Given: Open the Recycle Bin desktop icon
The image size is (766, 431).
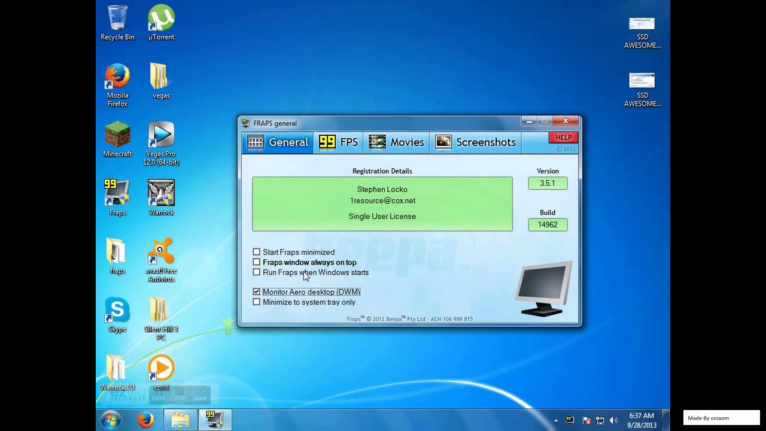Looking at the screenshot, I should [117, 23].
